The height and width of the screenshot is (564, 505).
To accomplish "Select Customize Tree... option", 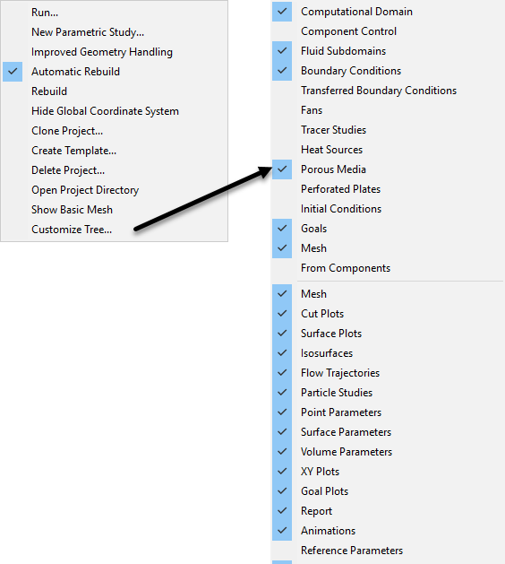I will click(x=72, y=230).
